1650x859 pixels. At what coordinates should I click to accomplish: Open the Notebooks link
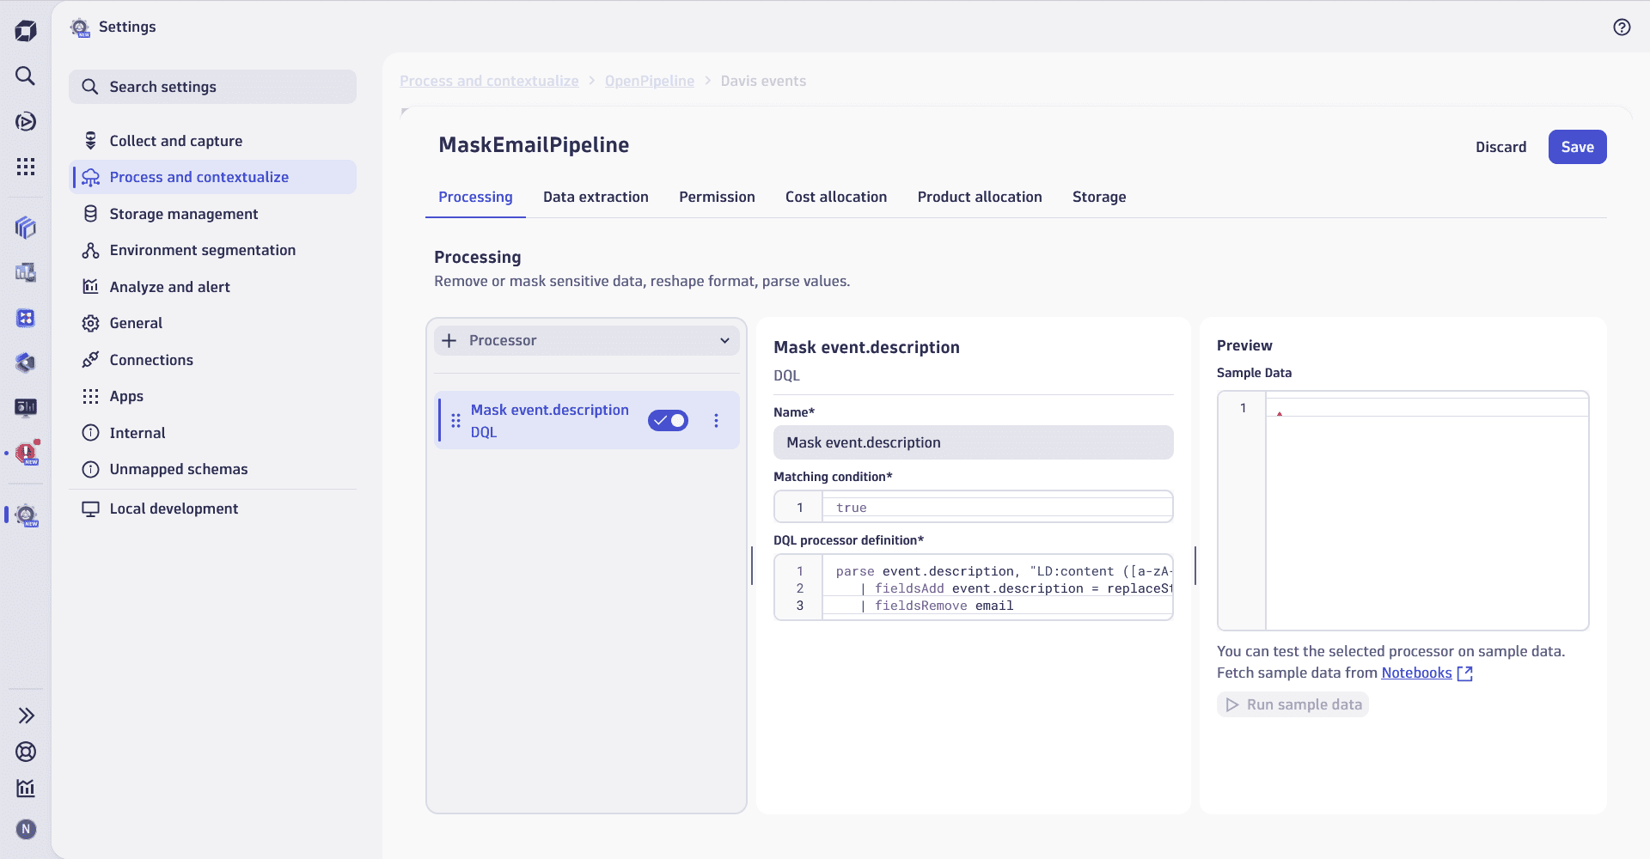click(x=1416, y=673)
